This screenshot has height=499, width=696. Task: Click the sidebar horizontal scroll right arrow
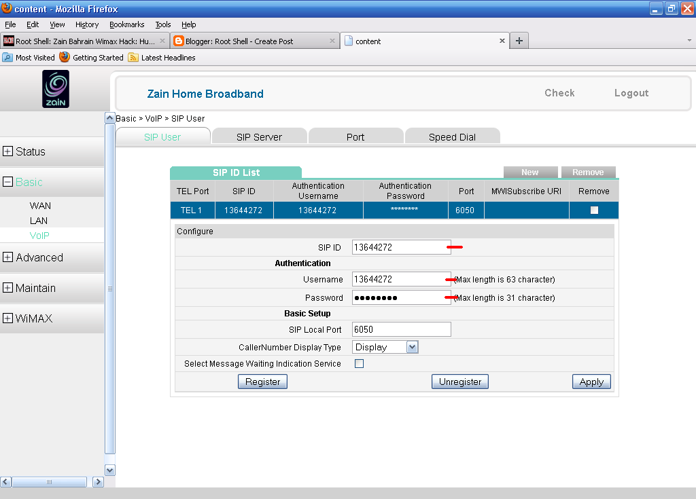(x=98, y=482)
